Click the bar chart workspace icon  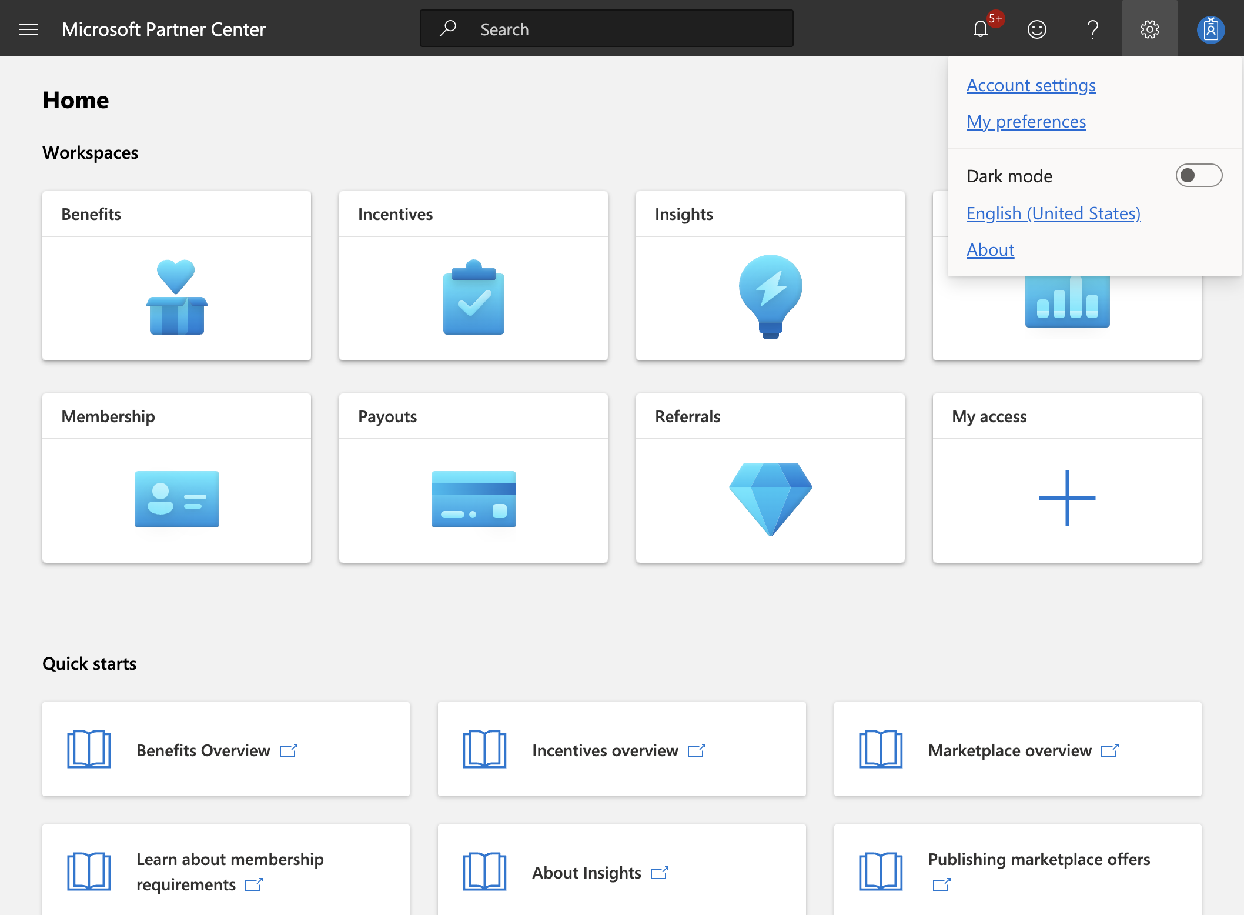(1067, 301)
